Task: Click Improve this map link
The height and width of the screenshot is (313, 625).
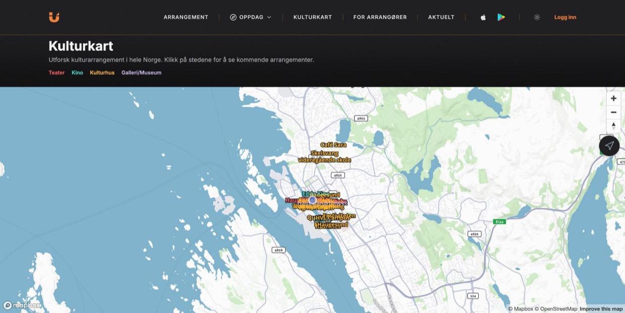Action: (601, 309)
